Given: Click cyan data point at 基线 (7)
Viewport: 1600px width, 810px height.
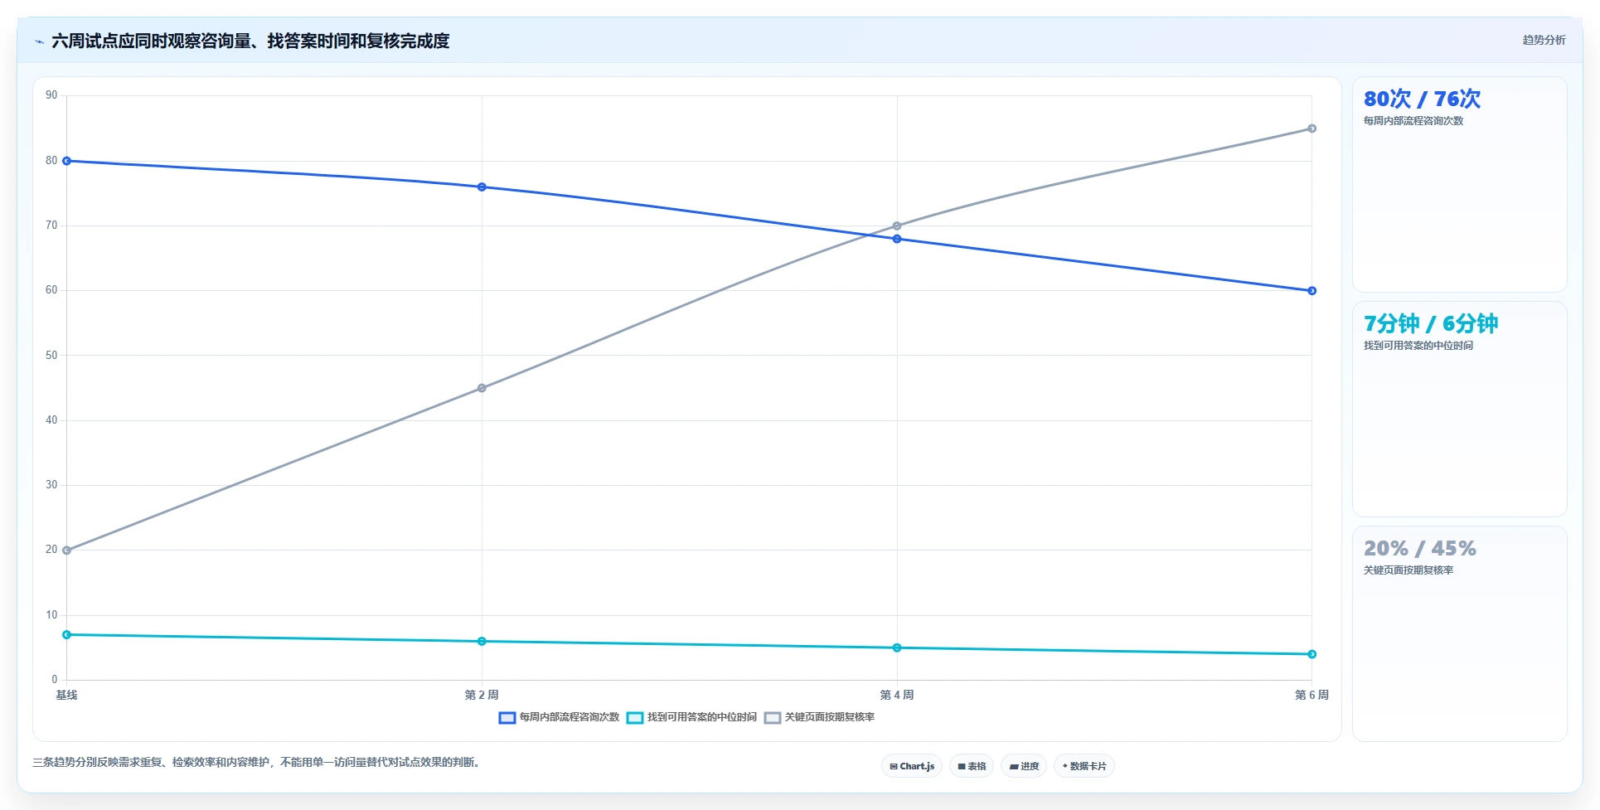Looking at the screenshot, I should coord(66,635).
